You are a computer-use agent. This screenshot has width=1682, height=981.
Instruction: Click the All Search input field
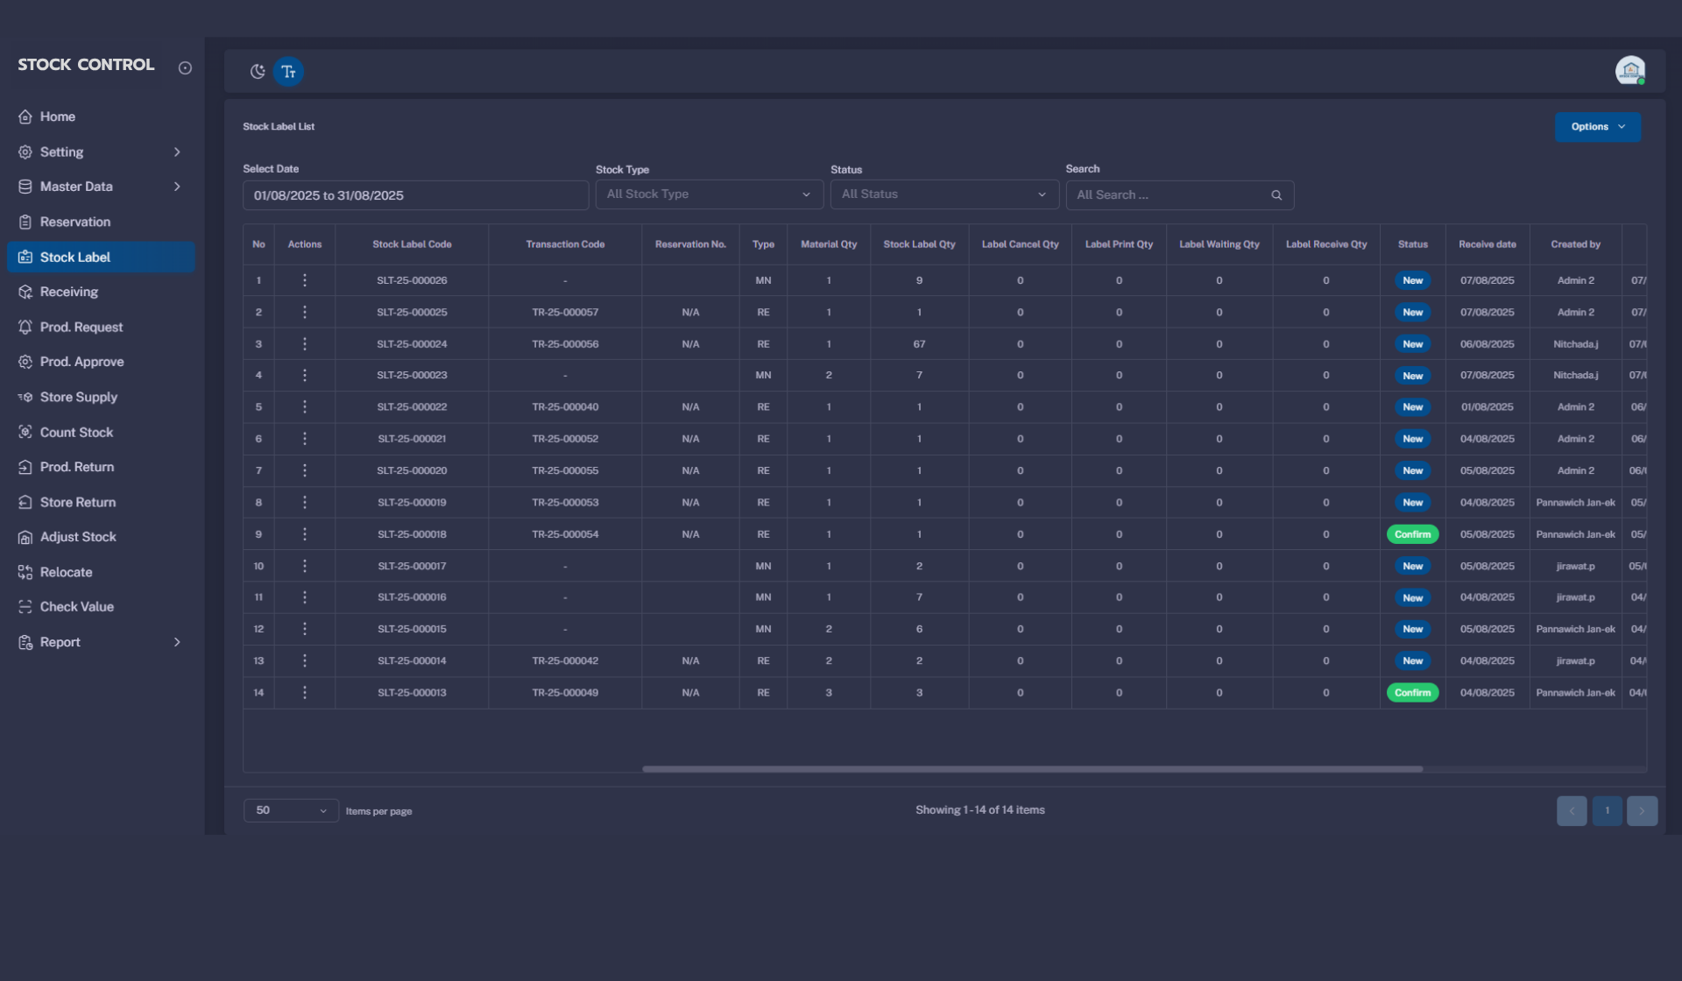[1179, 194]
